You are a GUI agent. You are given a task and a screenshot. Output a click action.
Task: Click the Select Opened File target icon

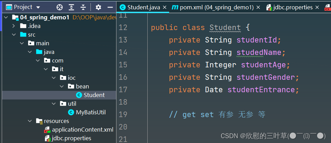click(x=60, y=7)
